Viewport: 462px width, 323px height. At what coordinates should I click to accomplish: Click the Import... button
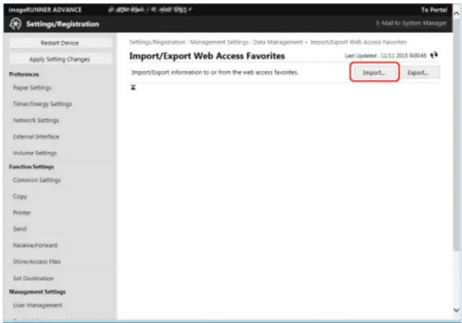point(374,72)
